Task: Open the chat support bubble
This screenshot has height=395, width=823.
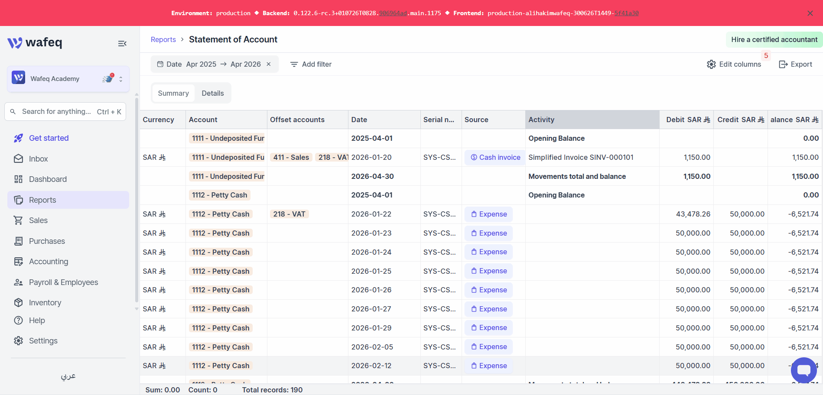Action: pos(803,370)
